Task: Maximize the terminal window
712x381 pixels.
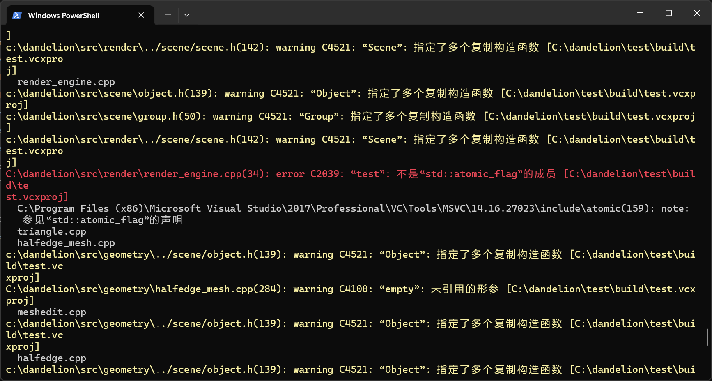Action: tap(668, 13)
